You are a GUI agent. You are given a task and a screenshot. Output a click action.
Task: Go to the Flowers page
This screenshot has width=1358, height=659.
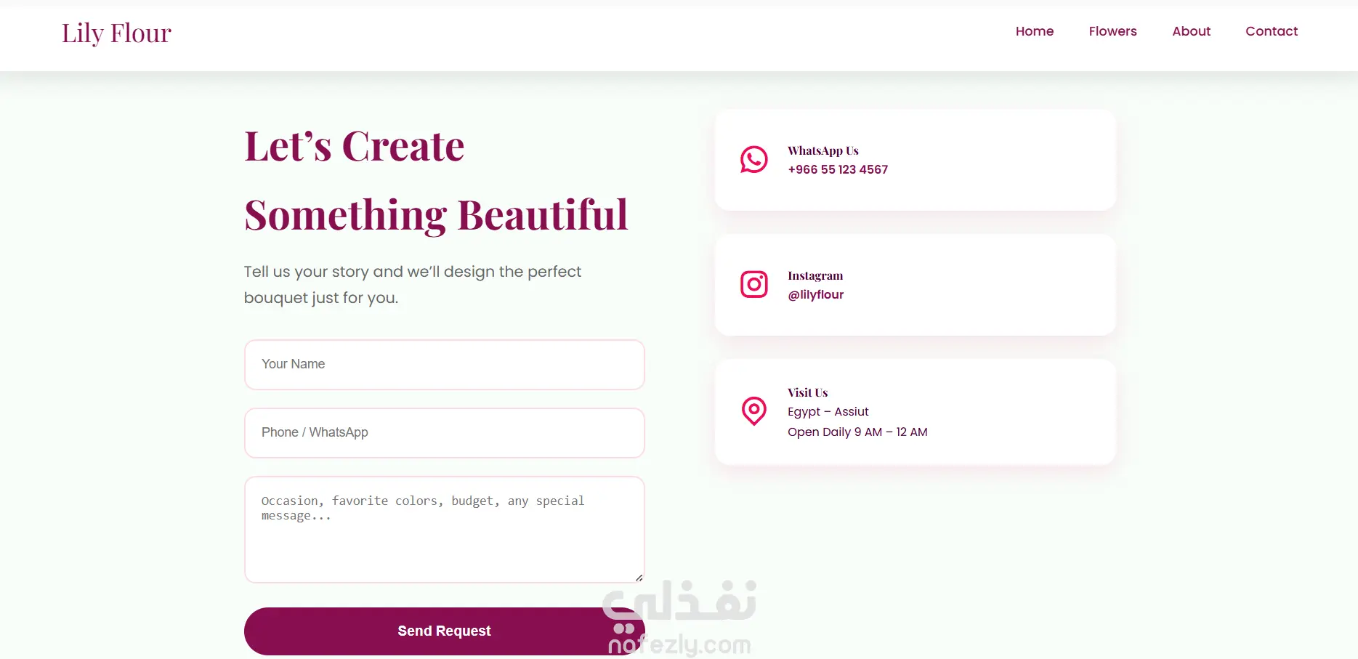[1112, 31]
